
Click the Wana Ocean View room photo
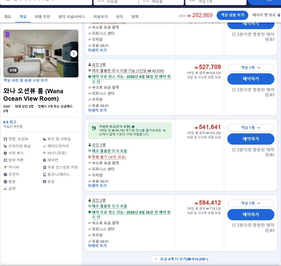coord(41,53)
